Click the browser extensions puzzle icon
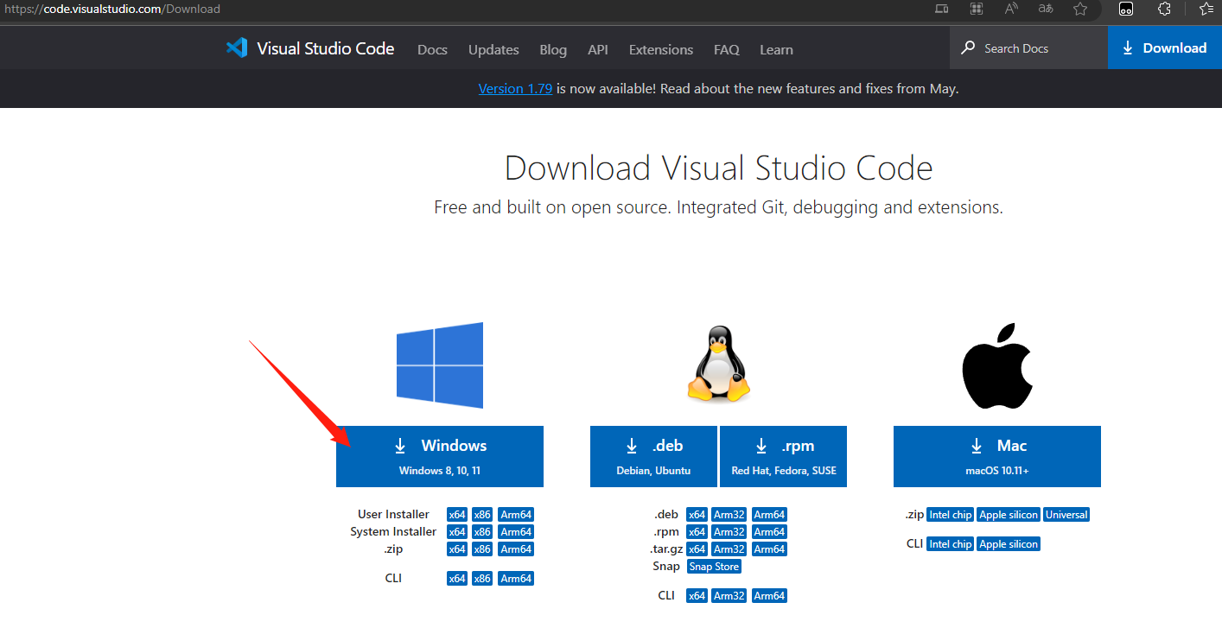 click(x=1164, y=9)
